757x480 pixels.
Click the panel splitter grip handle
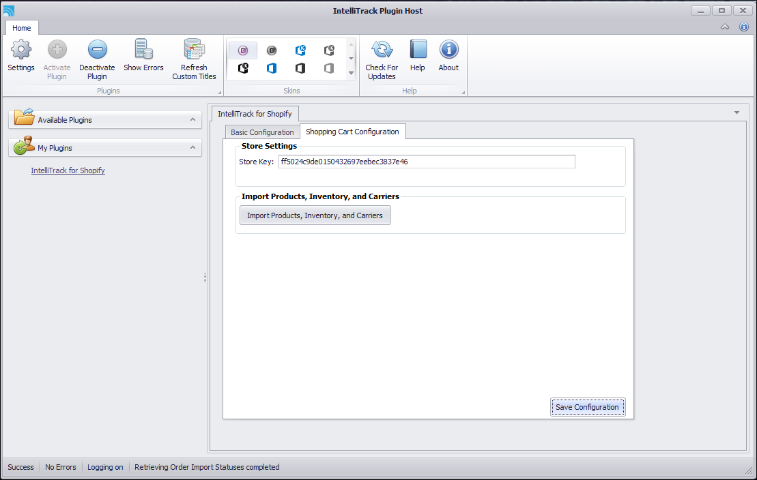point(205,277)
